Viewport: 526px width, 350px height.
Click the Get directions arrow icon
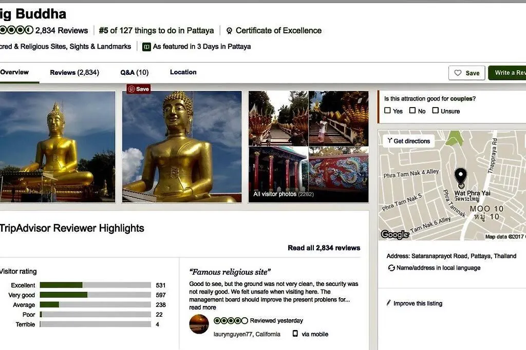coord(389,140)
